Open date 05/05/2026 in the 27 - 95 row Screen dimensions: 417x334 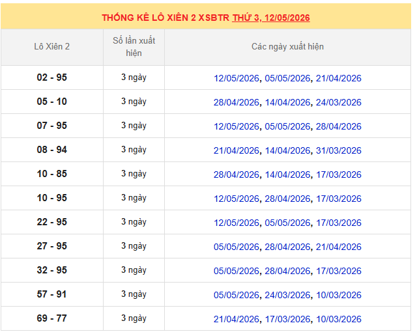(x=237, y=247)
